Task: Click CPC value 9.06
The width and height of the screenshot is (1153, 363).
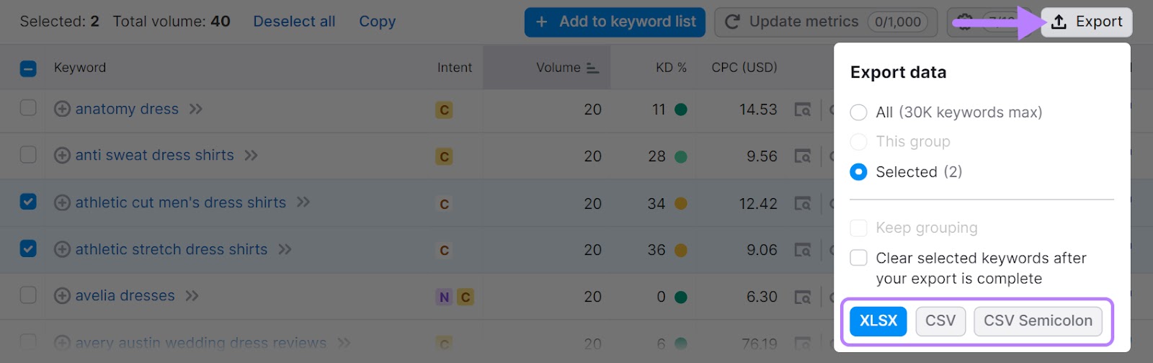Action: tap(762, 250)
